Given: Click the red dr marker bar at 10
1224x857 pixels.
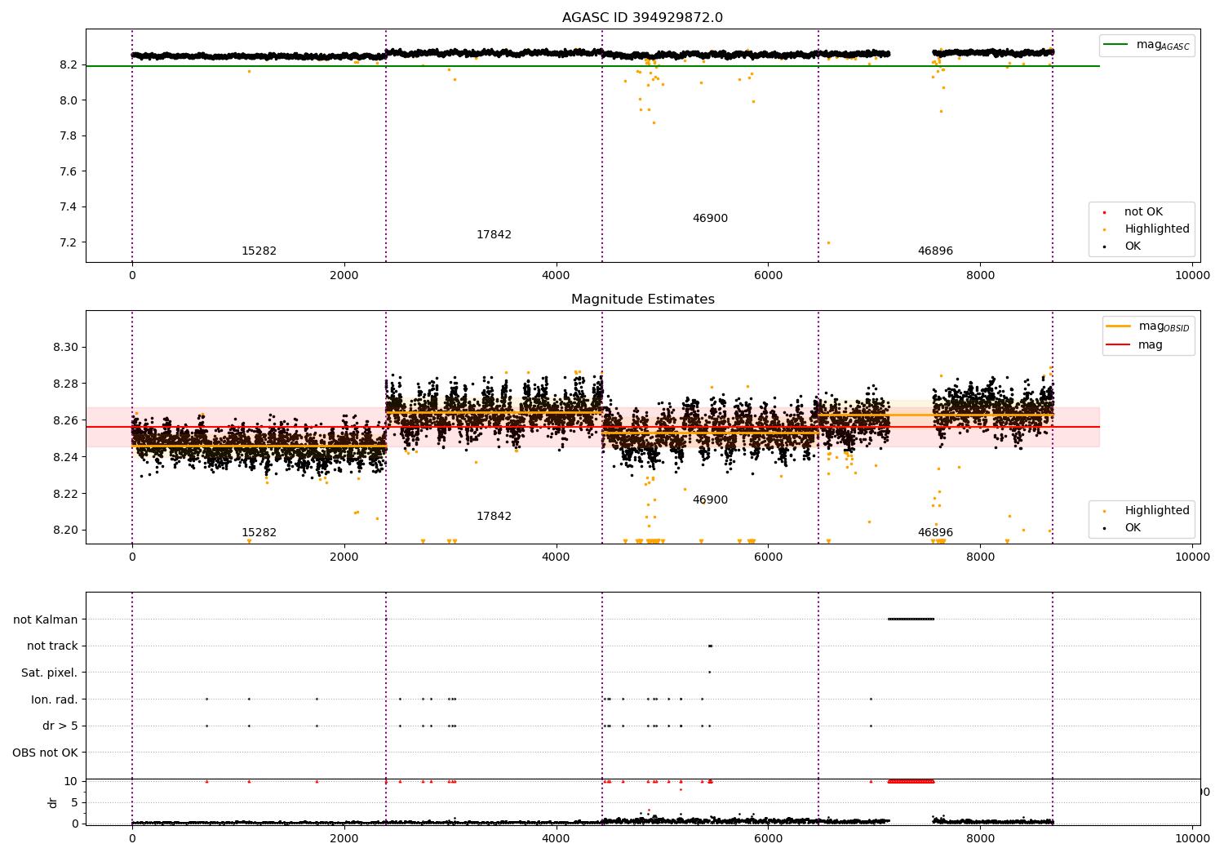Looking at the screenshot, I should tap(911, 781).
